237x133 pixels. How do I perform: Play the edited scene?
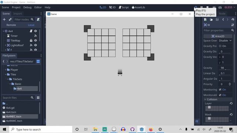[214, 7]
